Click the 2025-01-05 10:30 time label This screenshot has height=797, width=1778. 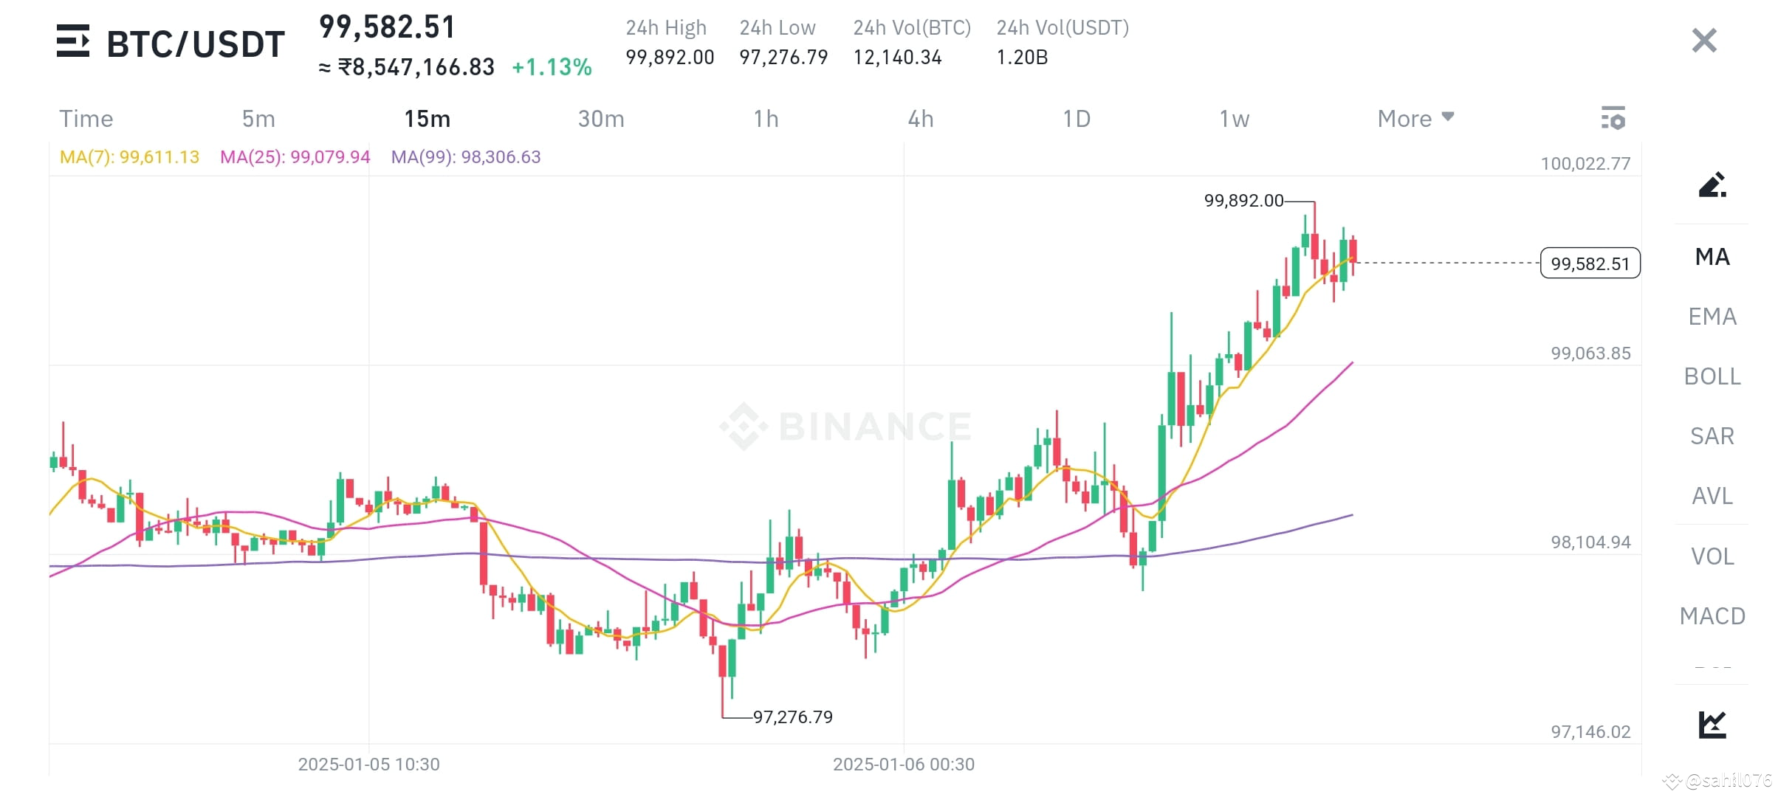[368, 764]
